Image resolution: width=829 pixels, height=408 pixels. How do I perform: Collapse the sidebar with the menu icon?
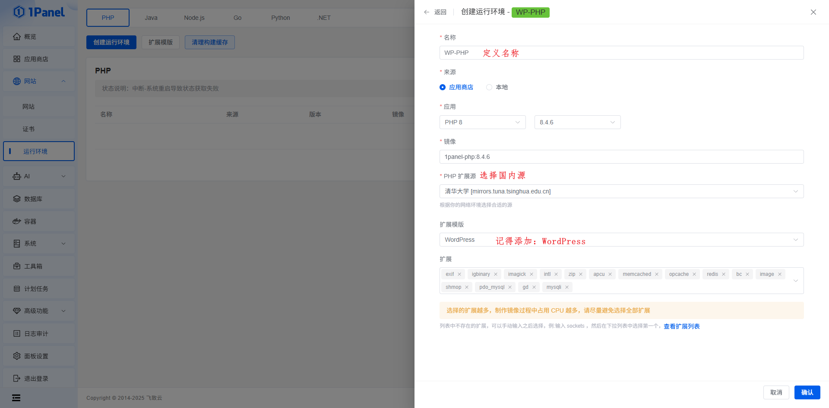(16, 398)
